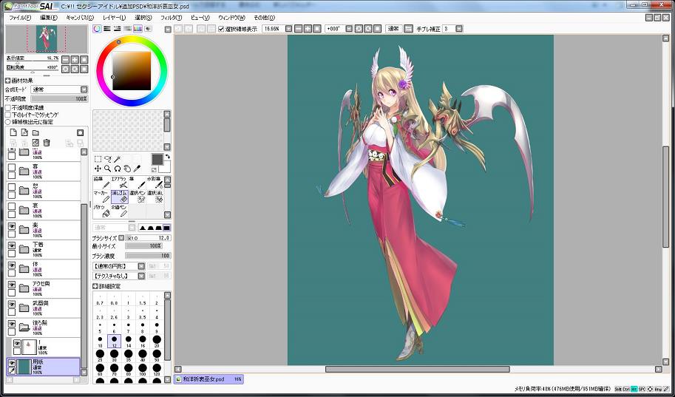Select the Move layer tool

[x=98, y=169]
